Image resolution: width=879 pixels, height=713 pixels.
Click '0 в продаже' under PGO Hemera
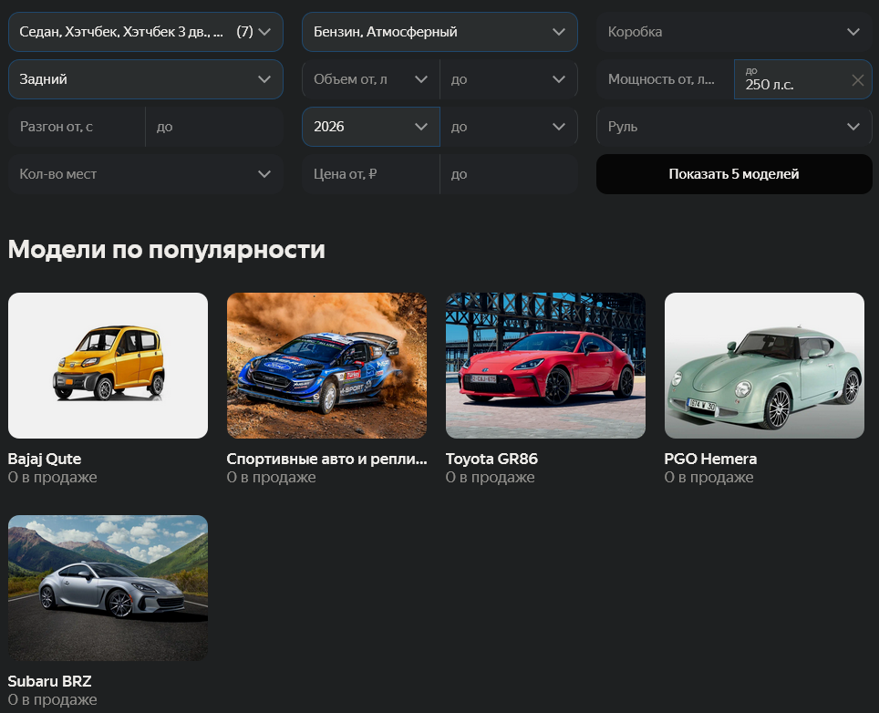(x=708, y=478)
